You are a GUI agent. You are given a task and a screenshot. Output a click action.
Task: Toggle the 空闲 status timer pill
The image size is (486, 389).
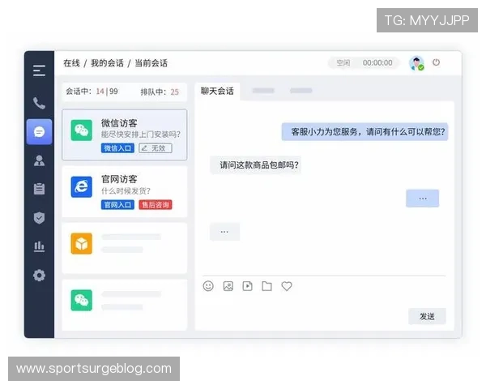click(x=364, y=63)
